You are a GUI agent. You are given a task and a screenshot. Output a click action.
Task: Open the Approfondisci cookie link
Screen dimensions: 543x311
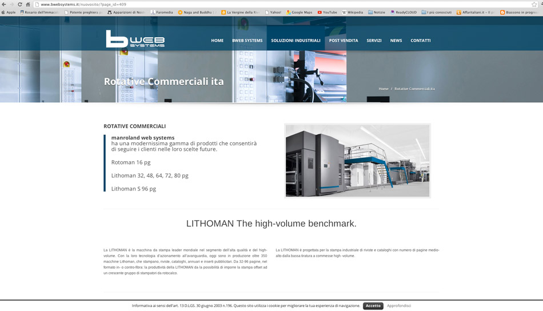[399, 306]
